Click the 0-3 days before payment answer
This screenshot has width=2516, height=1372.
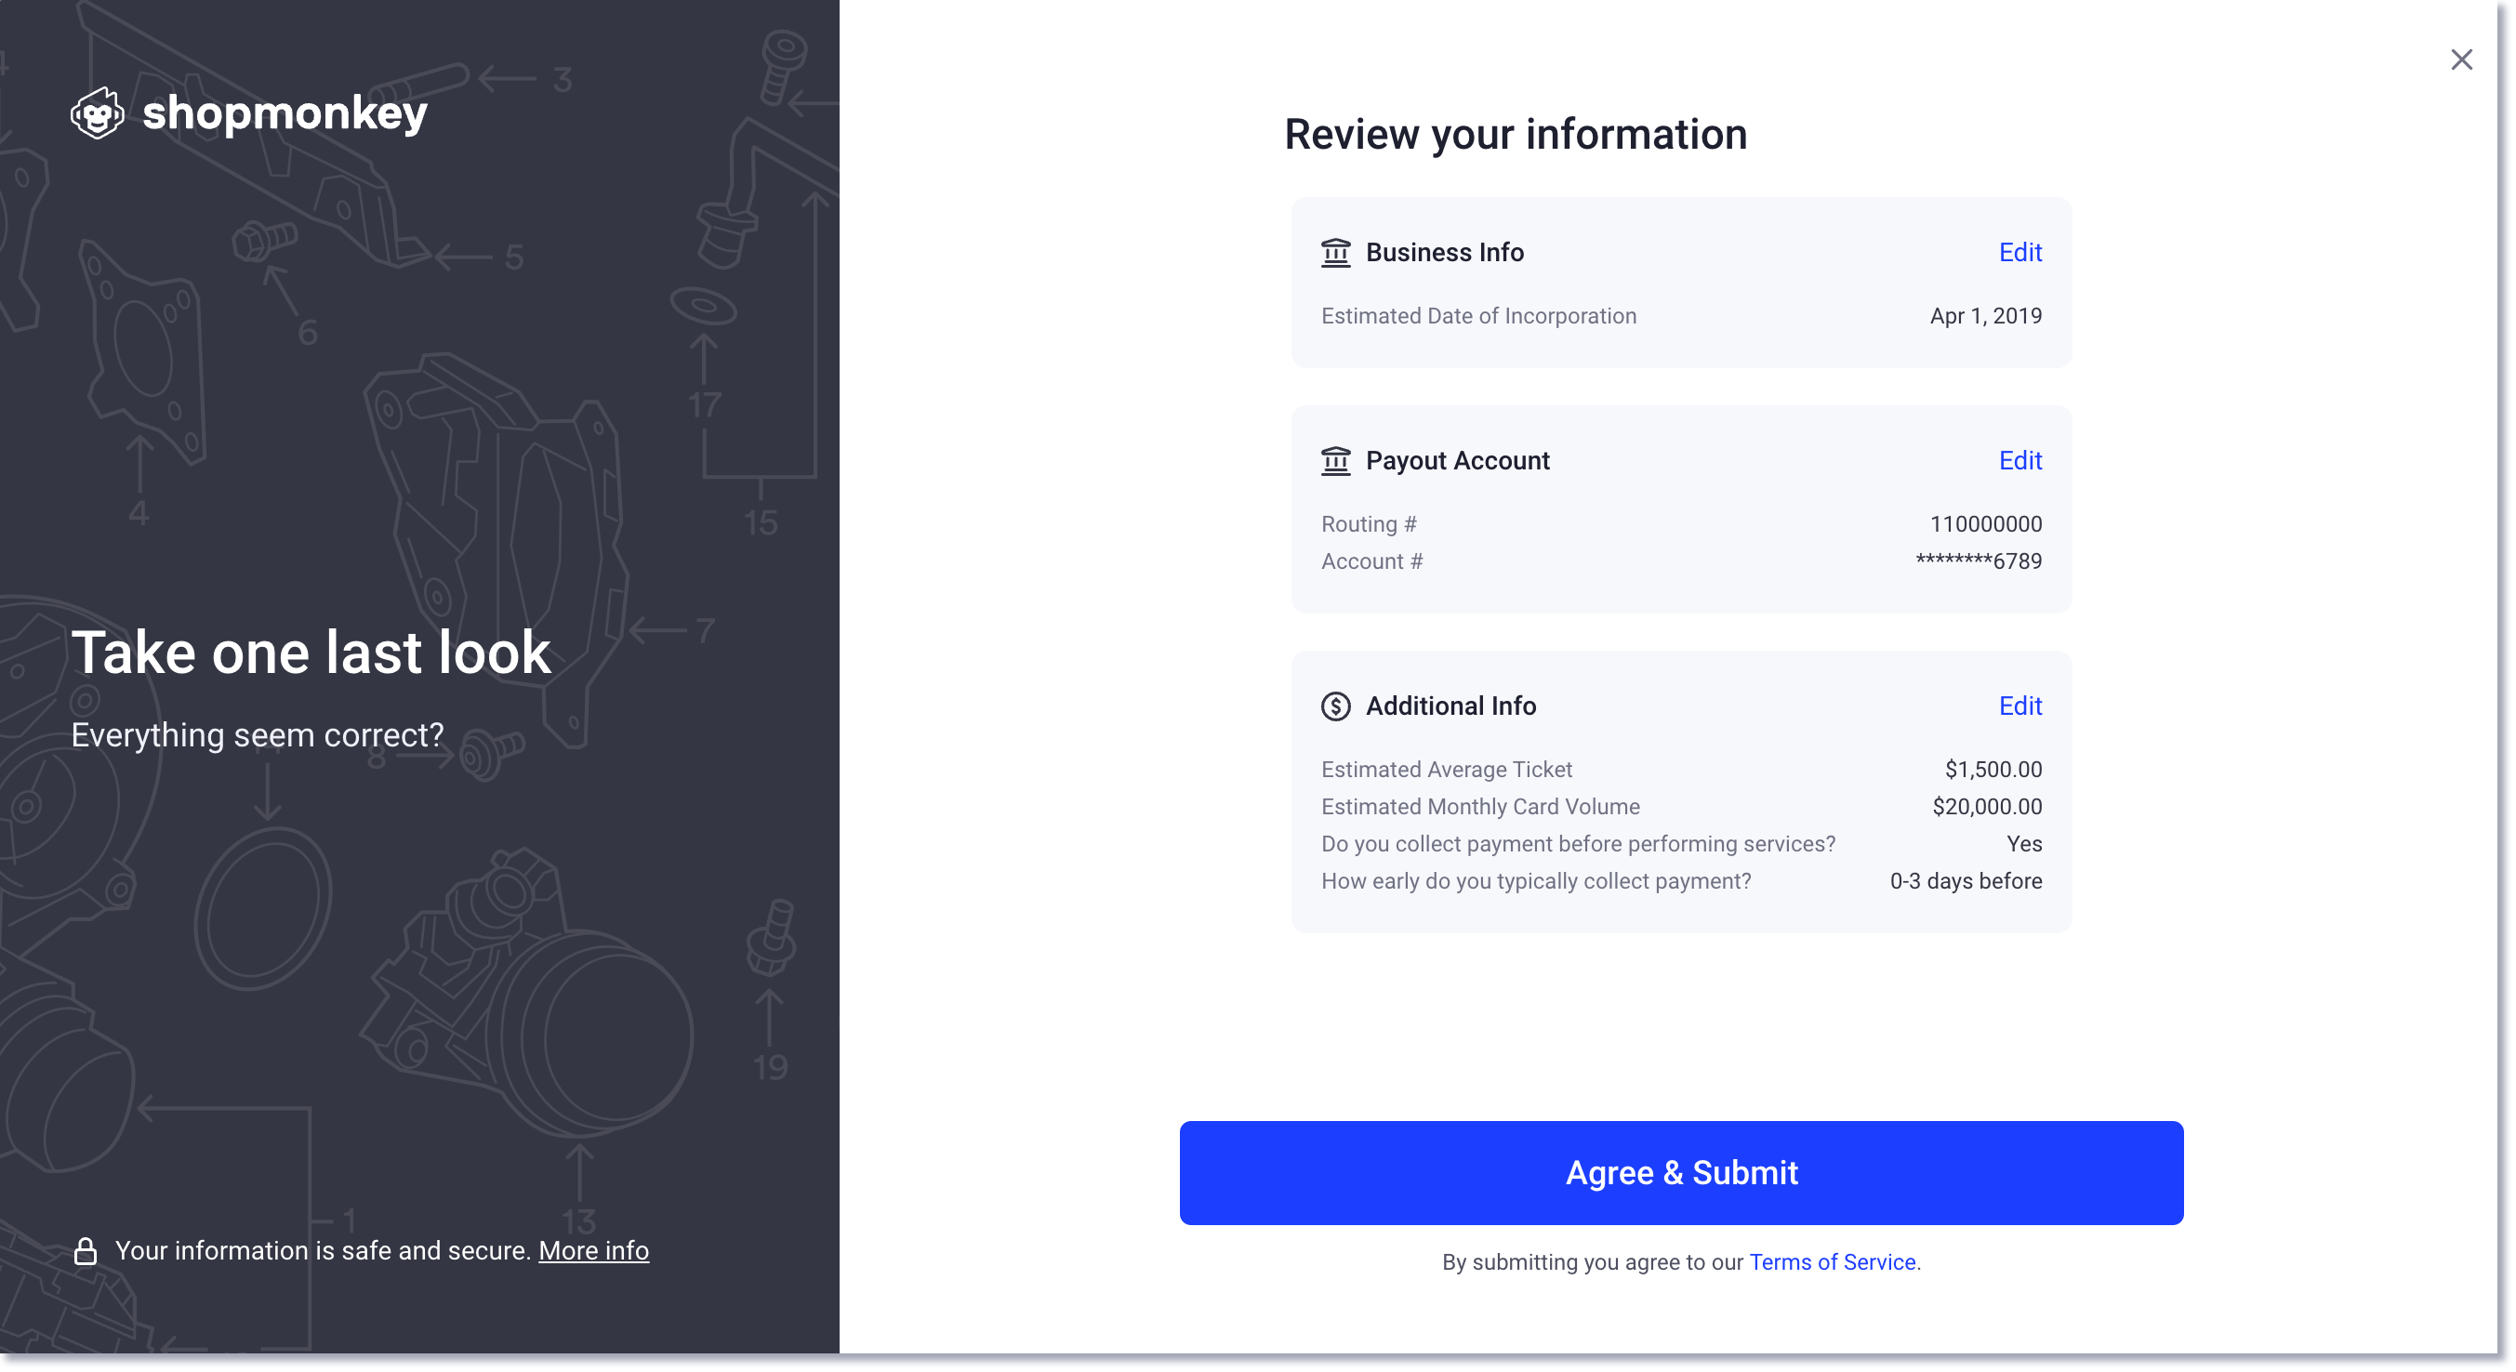pyautogui.click(x=1966, y=881)
